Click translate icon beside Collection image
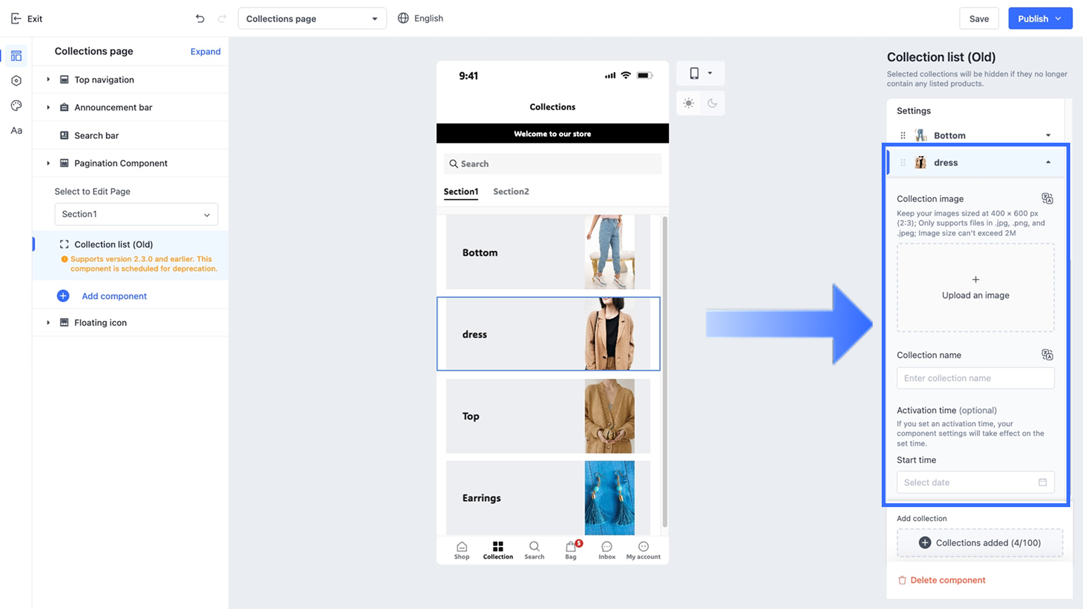 tap(1047, 199)
